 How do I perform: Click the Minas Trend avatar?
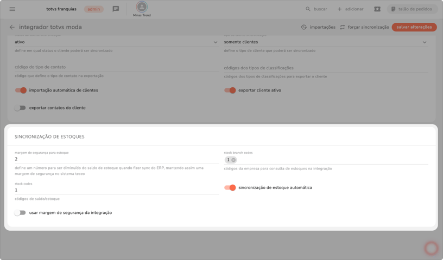[142, 7]
